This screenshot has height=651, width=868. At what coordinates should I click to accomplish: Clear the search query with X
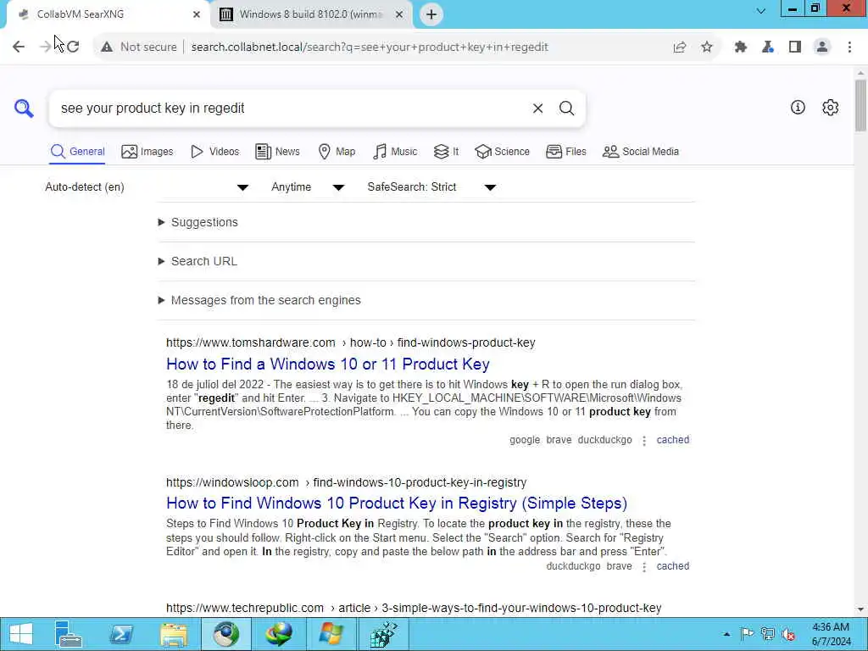click(x=537, y=108)
